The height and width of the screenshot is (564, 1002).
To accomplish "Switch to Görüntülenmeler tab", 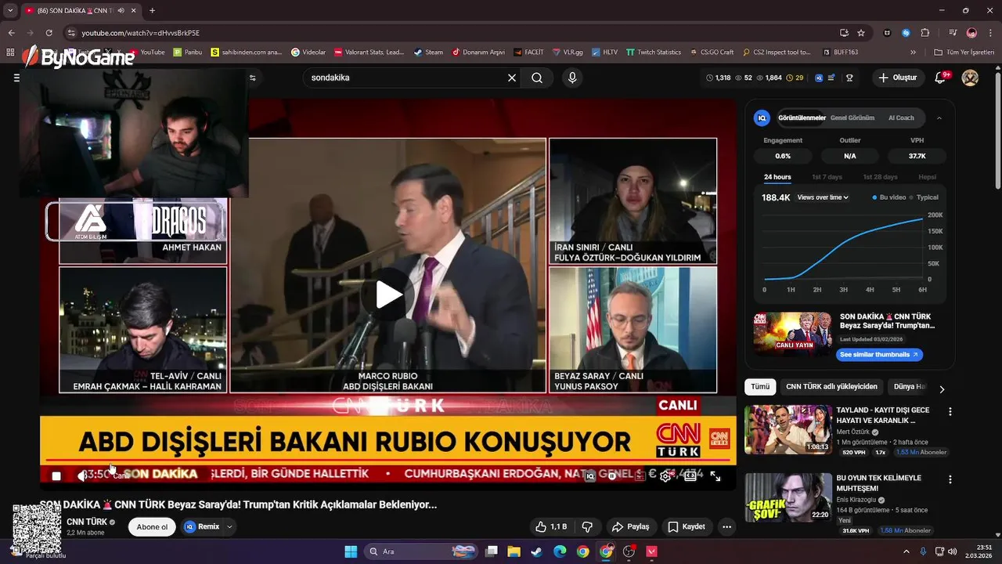I will coord(802,117).
